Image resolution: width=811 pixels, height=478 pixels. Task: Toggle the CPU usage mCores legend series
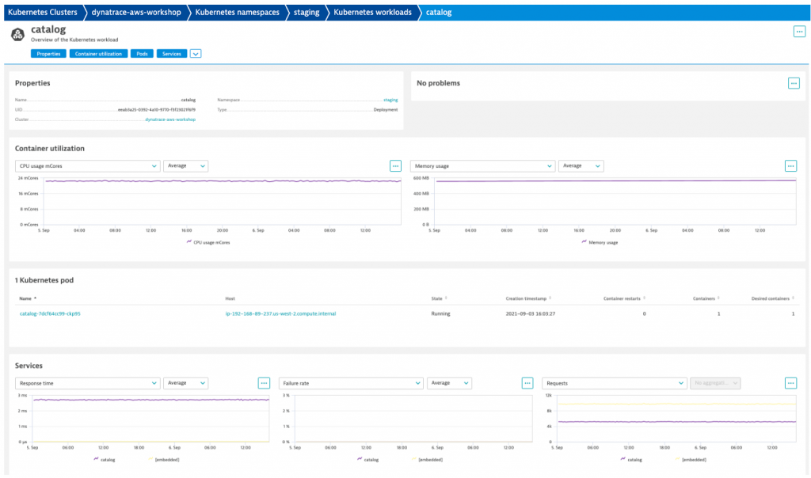click(208, 242)
